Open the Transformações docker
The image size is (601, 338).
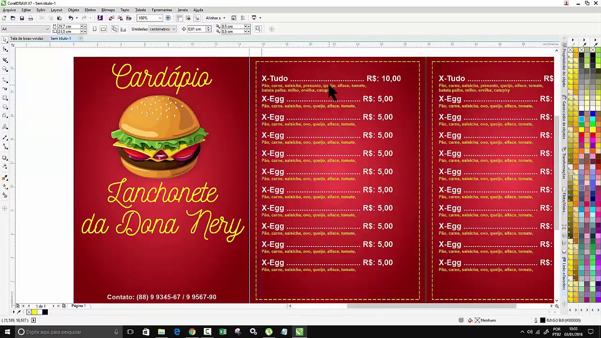[564, 162]
